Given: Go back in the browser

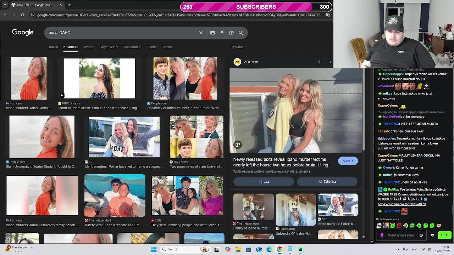Looking at the screenshot, I should tap(5, 15).
